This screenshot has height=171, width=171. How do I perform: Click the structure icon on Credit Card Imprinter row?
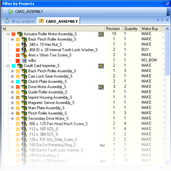point(101,66)
